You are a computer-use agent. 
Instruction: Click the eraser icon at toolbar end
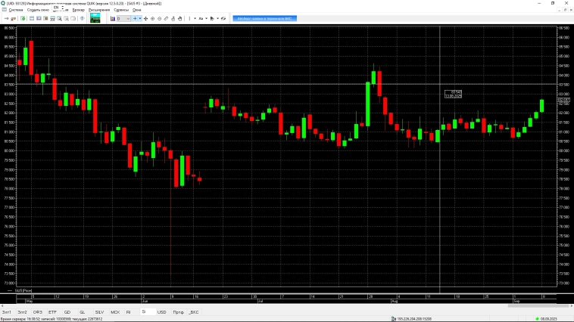pos(223,18)
